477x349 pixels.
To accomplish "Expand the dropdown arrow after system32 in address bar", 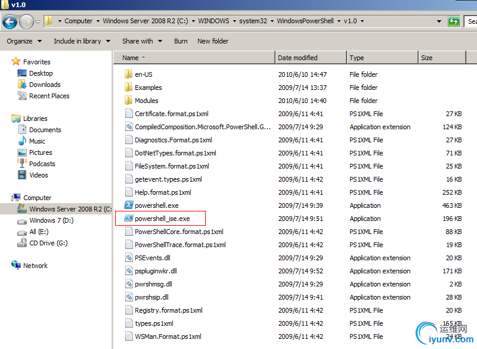I will pyautogui.click(x=272, y=21).
